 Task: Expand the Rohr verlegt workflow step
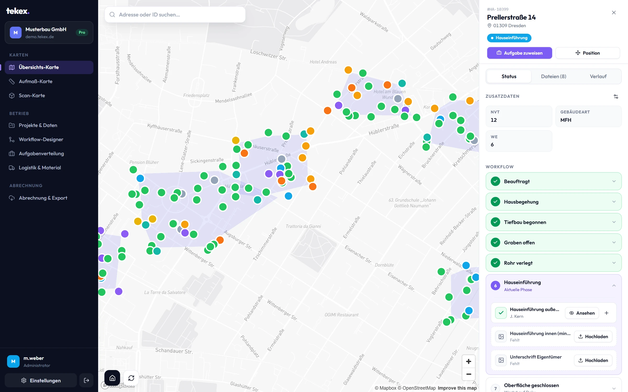553,263
